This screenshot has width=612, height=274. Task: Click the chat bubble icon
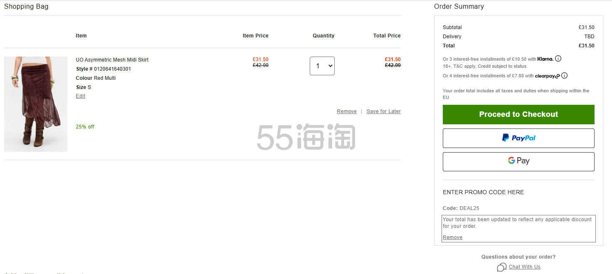click(x=502, y=267)
